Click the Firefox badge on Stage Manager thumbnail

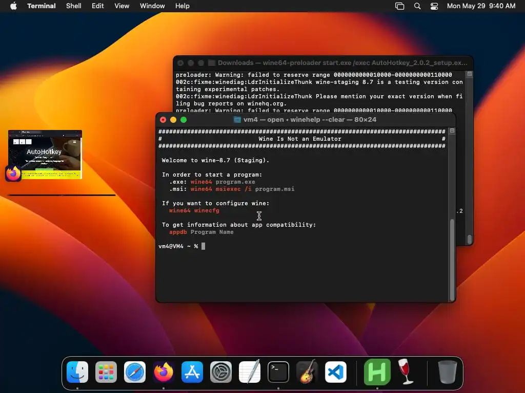pos(13,174)
